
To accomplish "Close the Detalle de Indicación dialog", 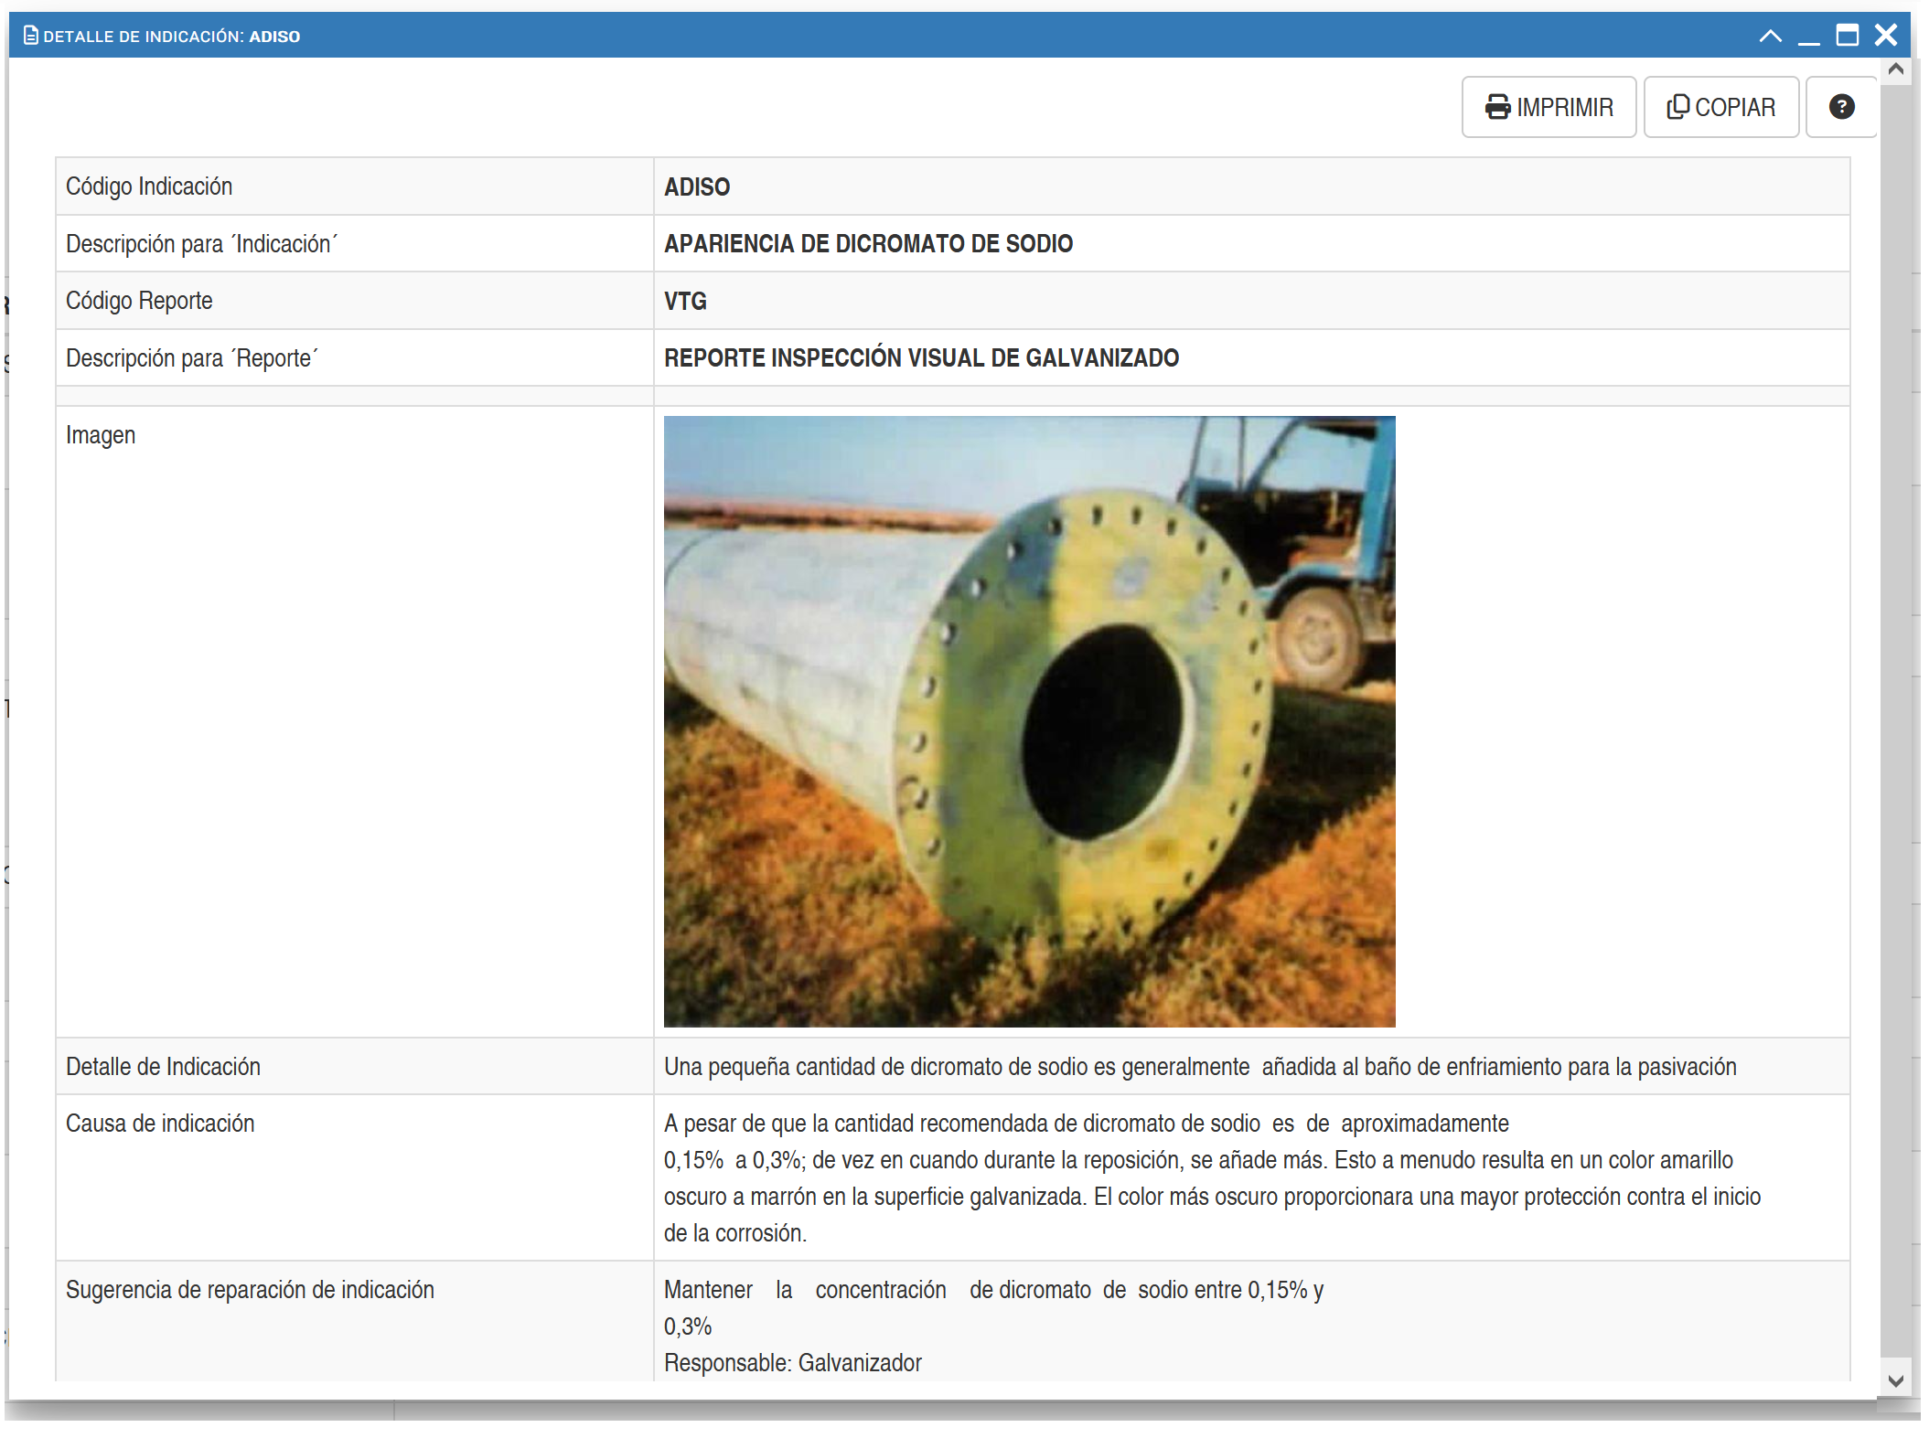I will 1885,36.
